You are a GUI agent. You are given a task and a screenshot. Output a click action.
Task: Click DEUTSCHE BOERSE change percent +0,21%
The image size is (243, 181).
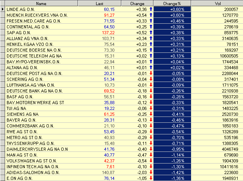coord(177,50)
